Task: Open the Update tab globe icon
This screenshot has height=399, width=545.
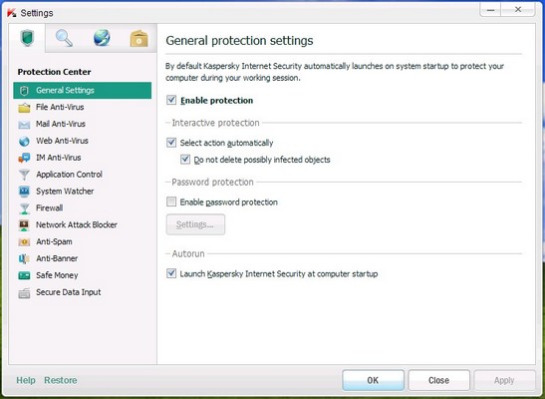Action: pos(102,38)
